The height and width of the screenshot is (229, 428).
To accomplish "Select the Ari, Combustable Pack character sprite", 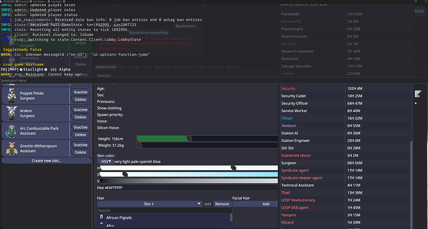I will coord(11,131).
